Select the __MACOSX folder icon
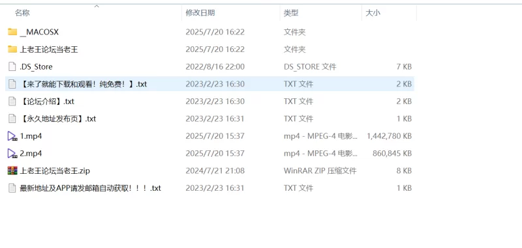 [x=12, y=32]
